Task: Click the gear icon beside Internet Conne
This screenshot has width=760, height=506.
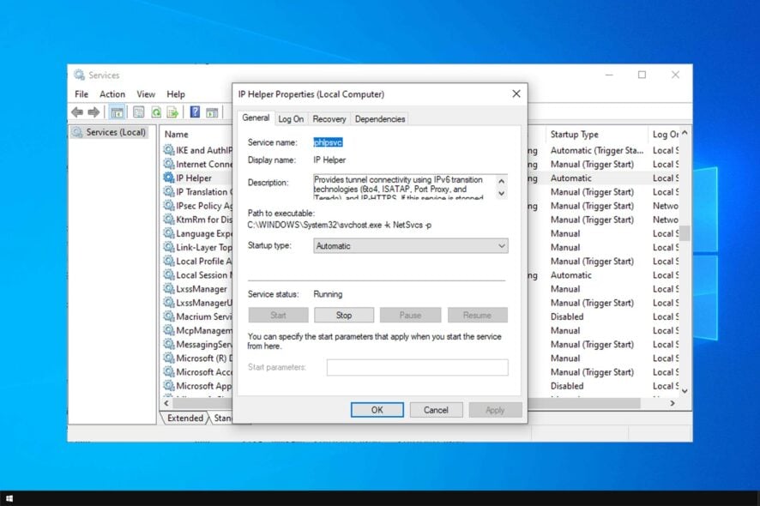Action: 169,164
